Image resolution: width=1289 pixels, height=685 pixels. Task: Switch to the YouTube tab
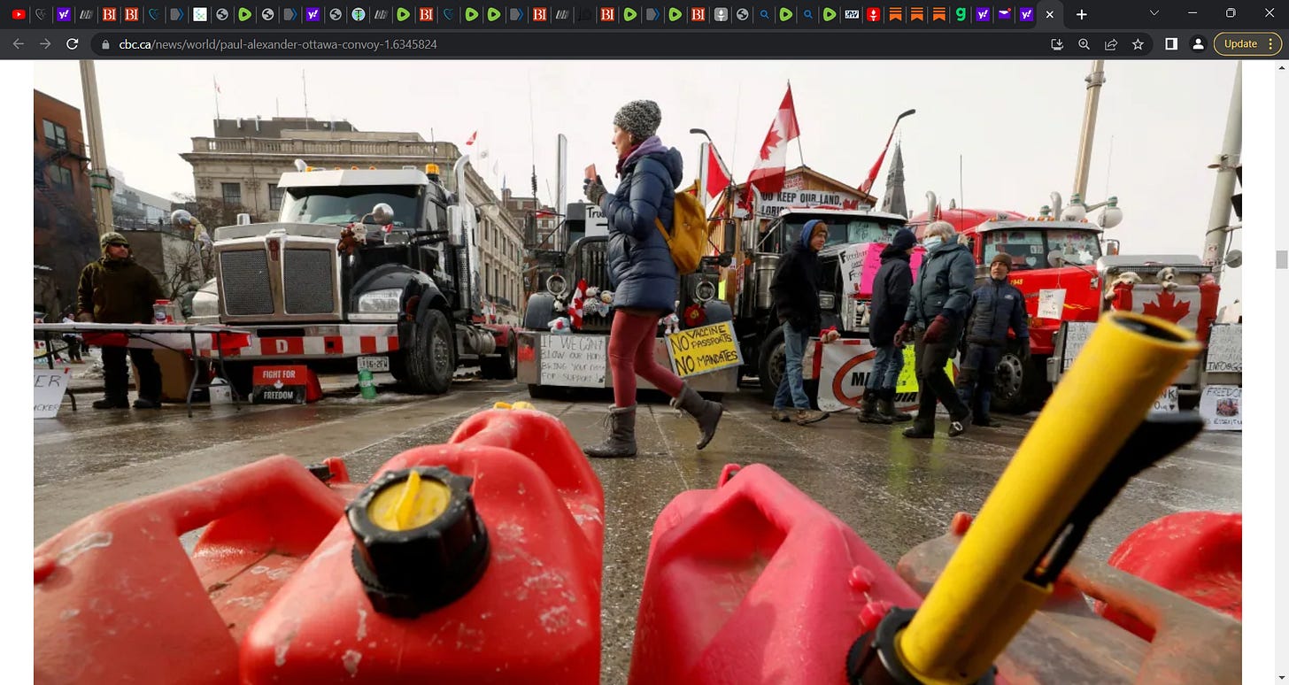point(19,14)
